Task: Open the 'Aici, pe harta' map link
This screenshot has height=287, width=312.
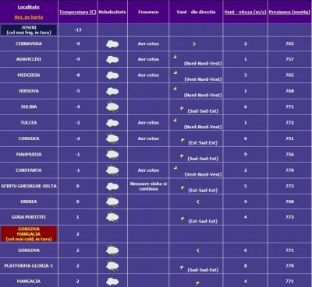Action: pyautogui.click(x=29, y=17)
